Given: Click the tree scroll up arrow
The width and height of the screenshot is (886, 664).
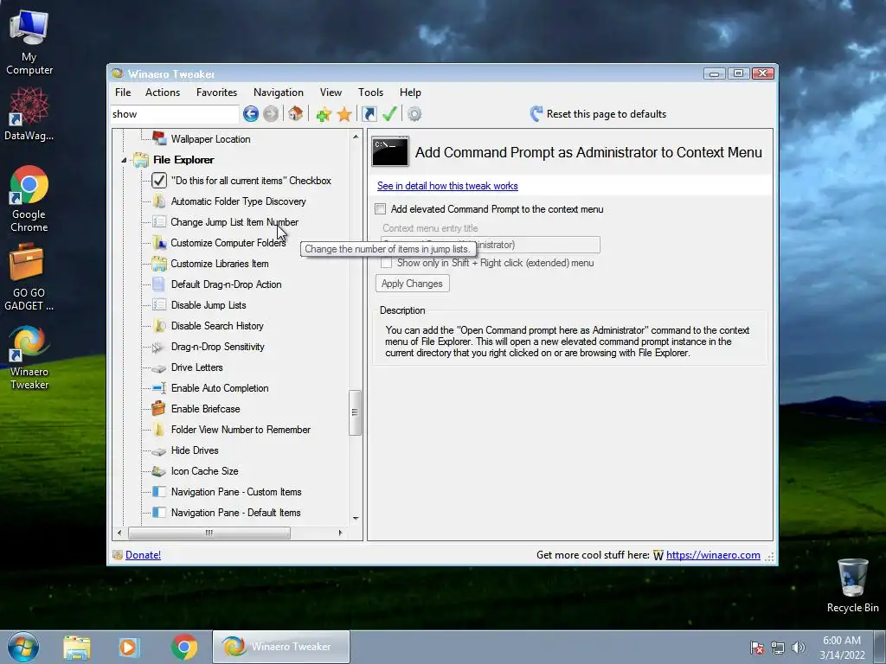Looking at the screenshot, I should coord(356,137).
